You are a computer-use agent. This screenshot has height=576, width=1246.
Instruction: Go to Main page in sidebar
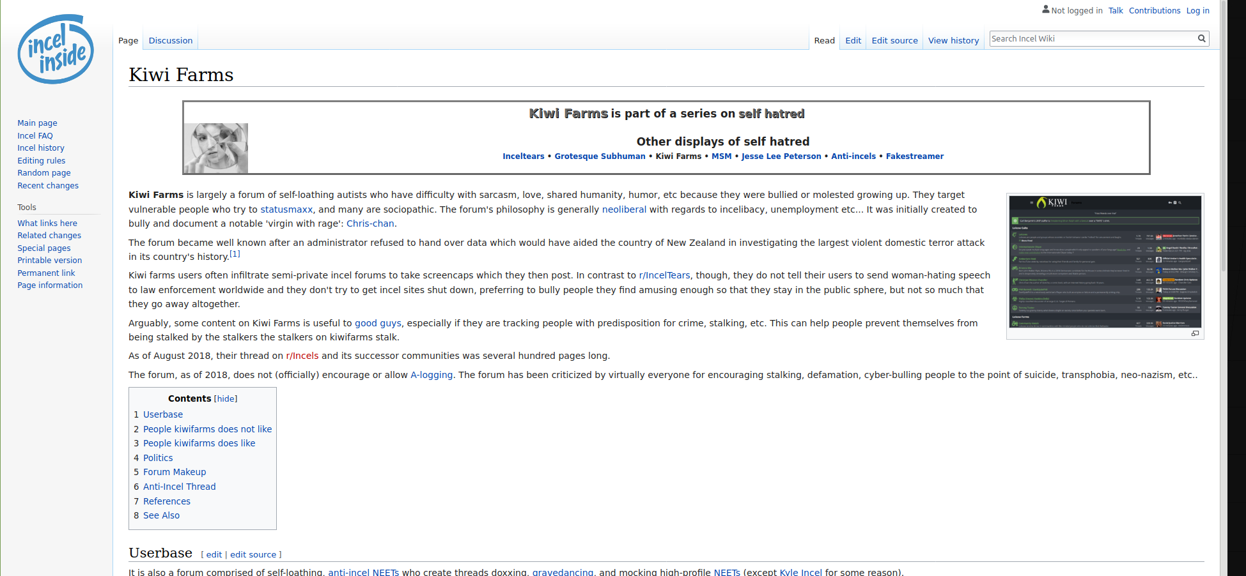(37, 123)
